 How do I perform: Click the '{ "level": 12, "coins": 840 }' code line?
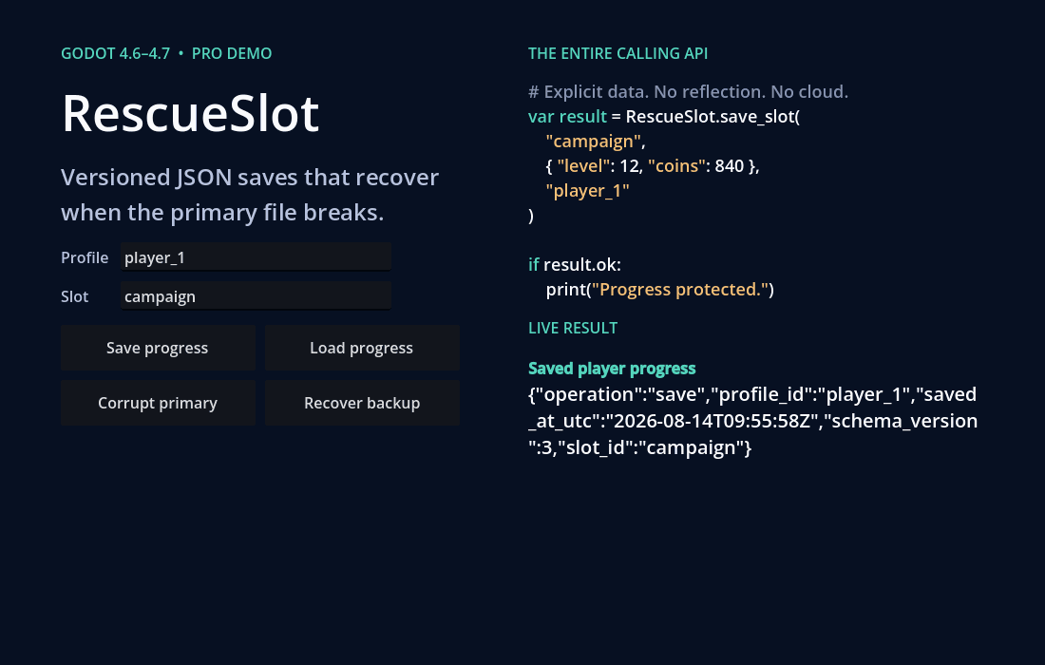653,166
